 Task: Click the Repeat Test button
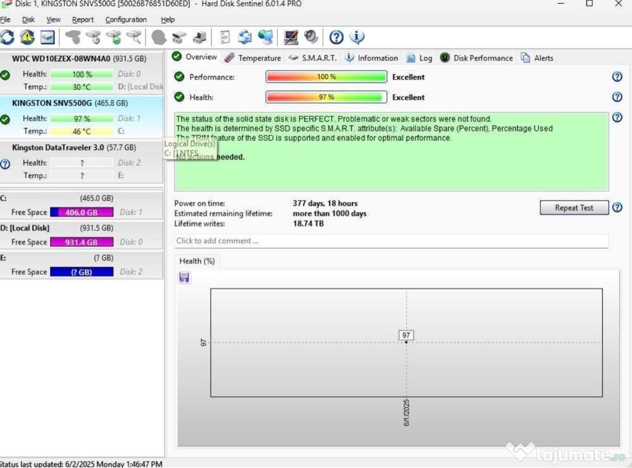click(574, 207)
